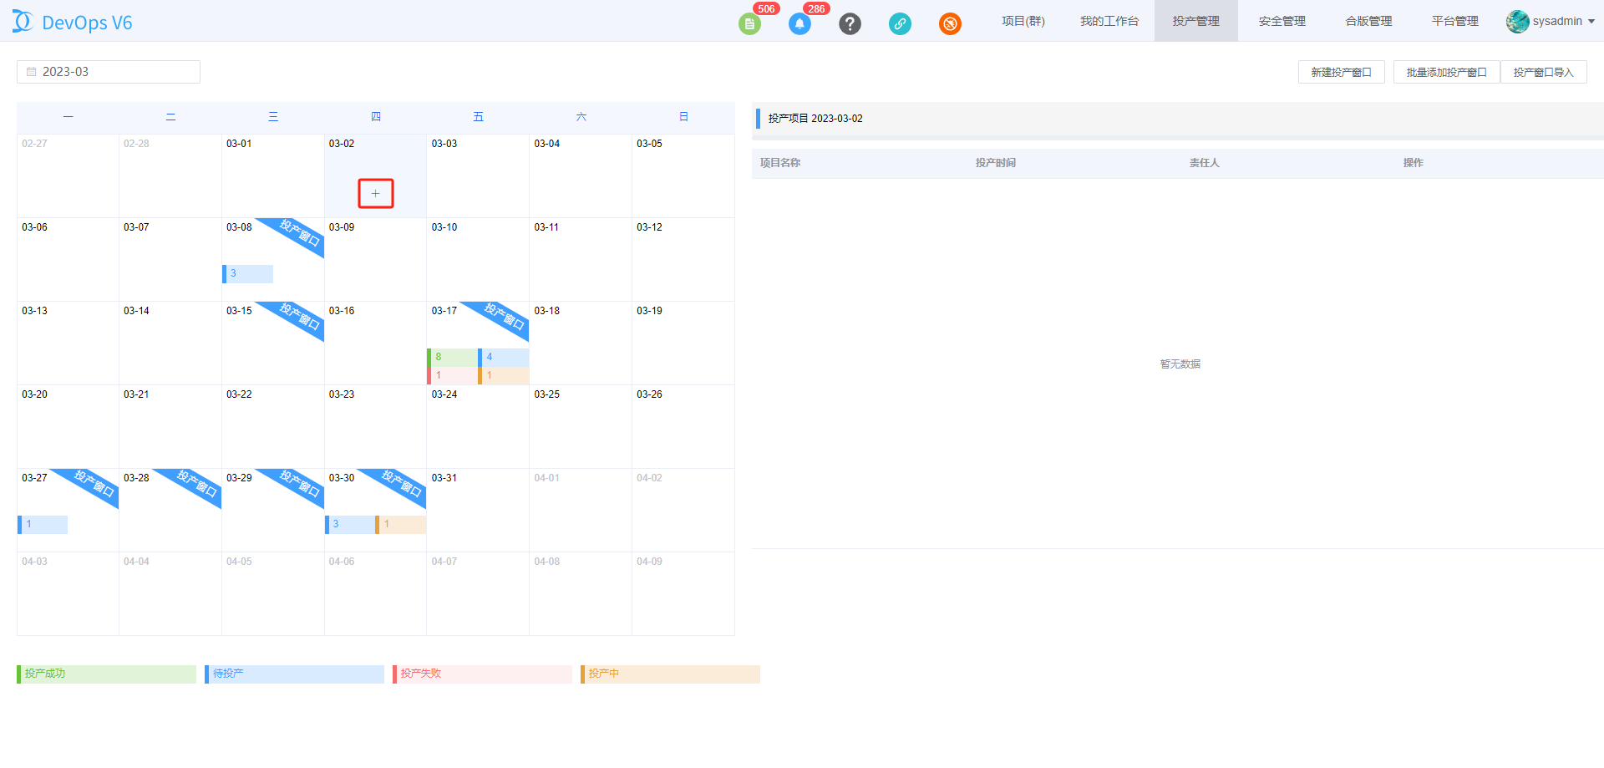
Task: Click the plus icon on 03-02
Action: click(376, 194)
